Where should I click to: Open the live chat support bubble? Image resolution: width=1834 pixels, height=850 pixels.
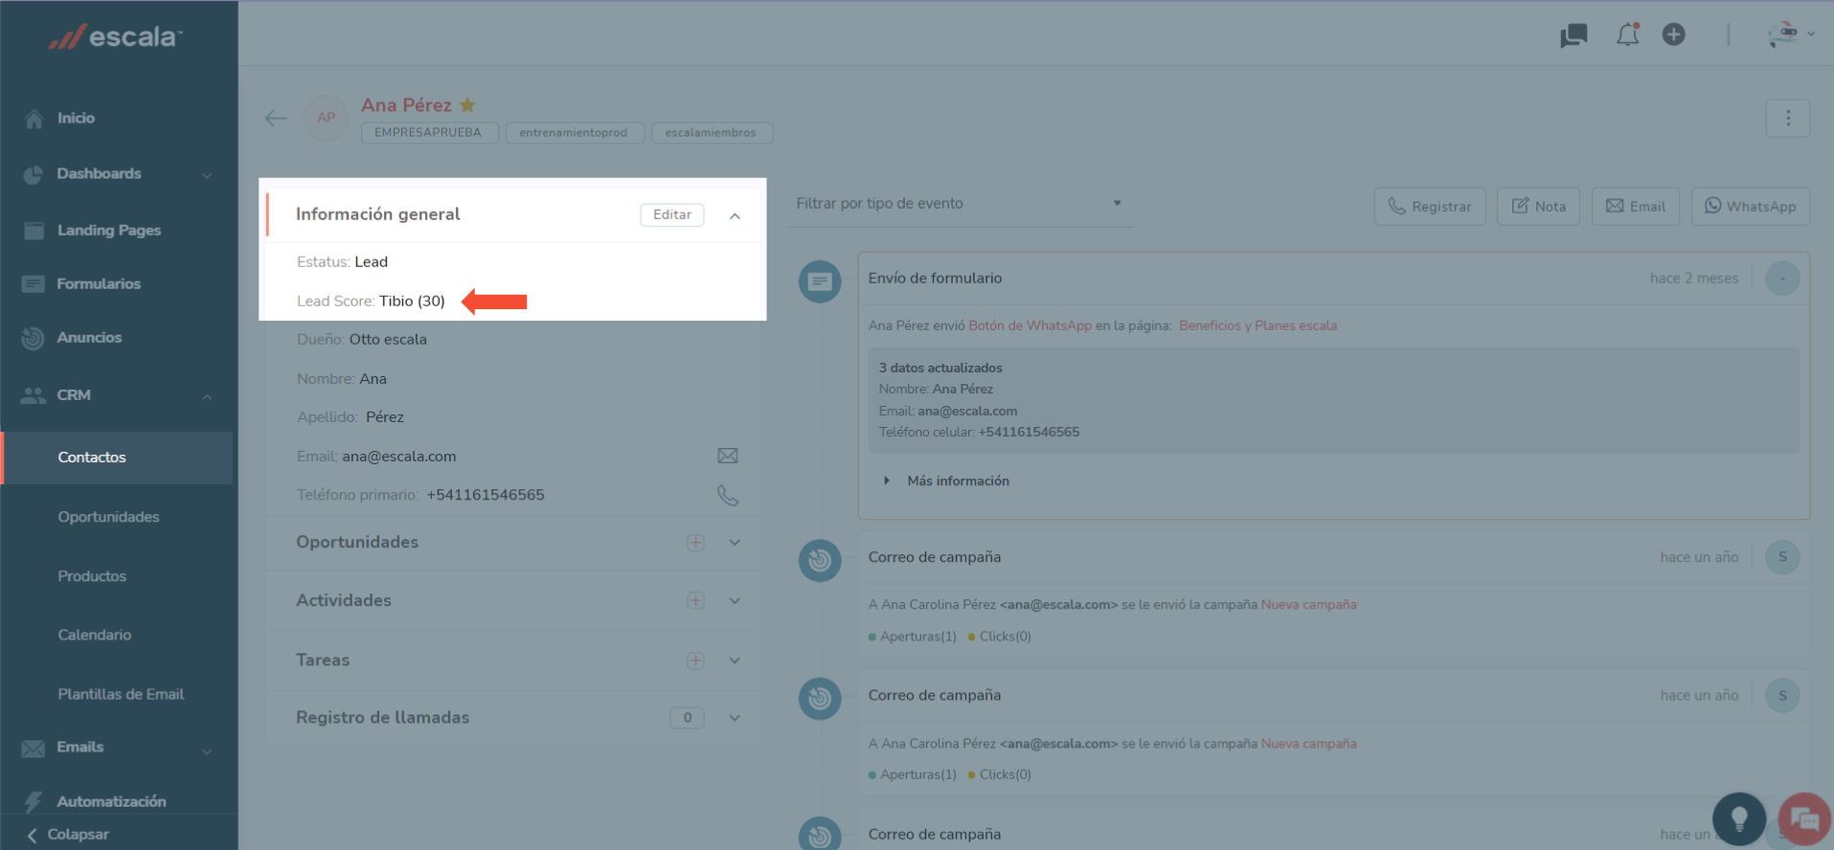tap(1804, 819)
